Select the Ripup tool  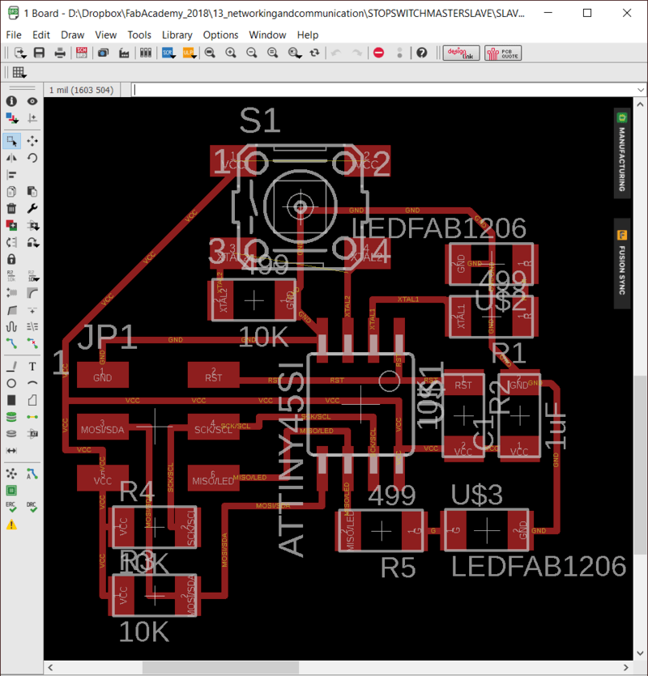[x=32, y=343]
